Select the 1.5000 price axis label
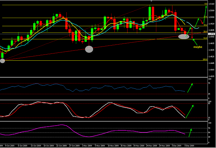The image size is (216, 148). click(x=212, y=17)
